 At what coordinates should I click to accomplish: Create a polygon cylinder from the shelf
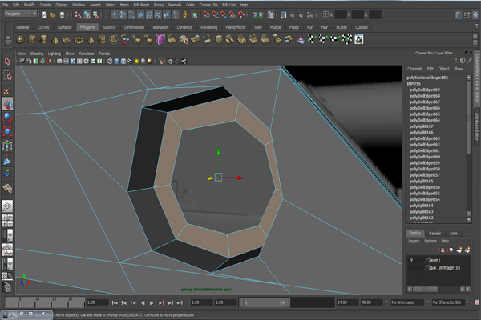click(x=44, y=39)
